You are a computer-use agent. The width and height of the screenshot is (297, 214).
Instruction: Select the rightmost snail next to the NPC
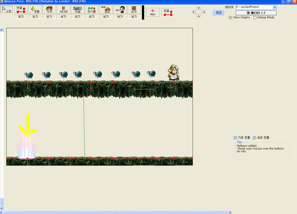pyautogui.click(x=151, y=74)
